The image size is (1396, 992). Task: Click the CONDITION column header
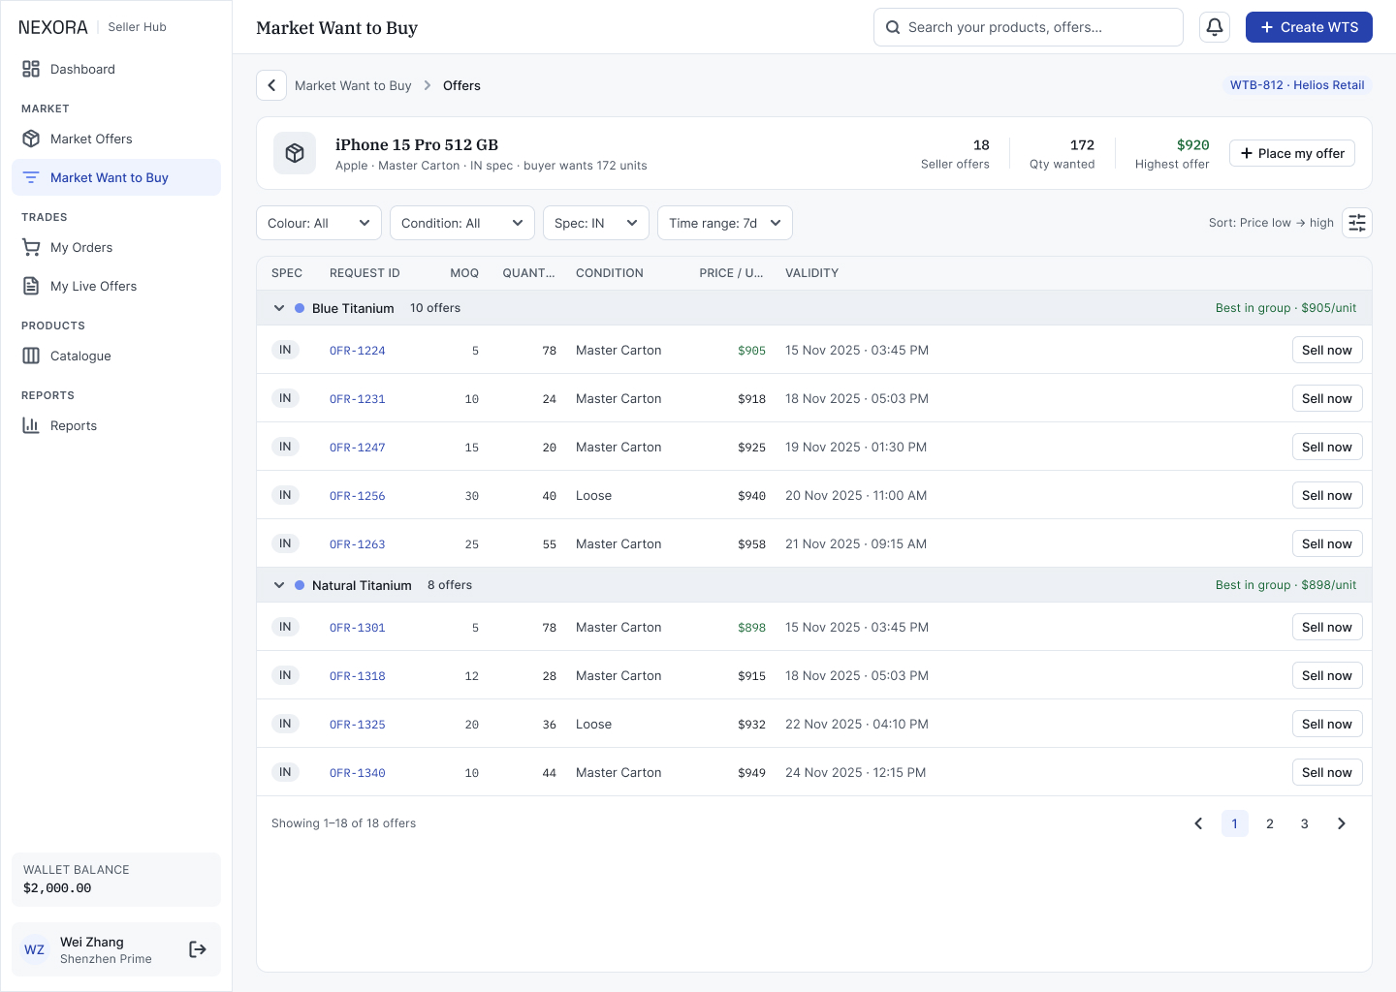click(610, 273)
